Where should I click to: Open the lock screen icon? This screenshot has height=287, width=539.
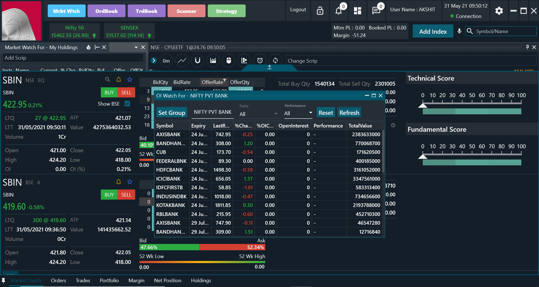pos(320,11)
